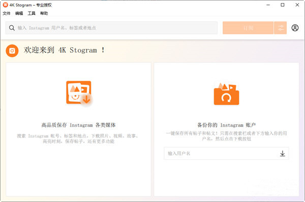Click the orange 订阅 subscribe button
The height and width of the screenshot is (202, 305).
coord(248,28)
